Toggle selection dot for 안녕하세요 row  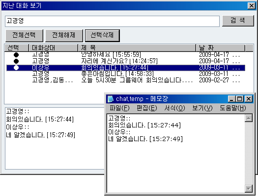16,54
